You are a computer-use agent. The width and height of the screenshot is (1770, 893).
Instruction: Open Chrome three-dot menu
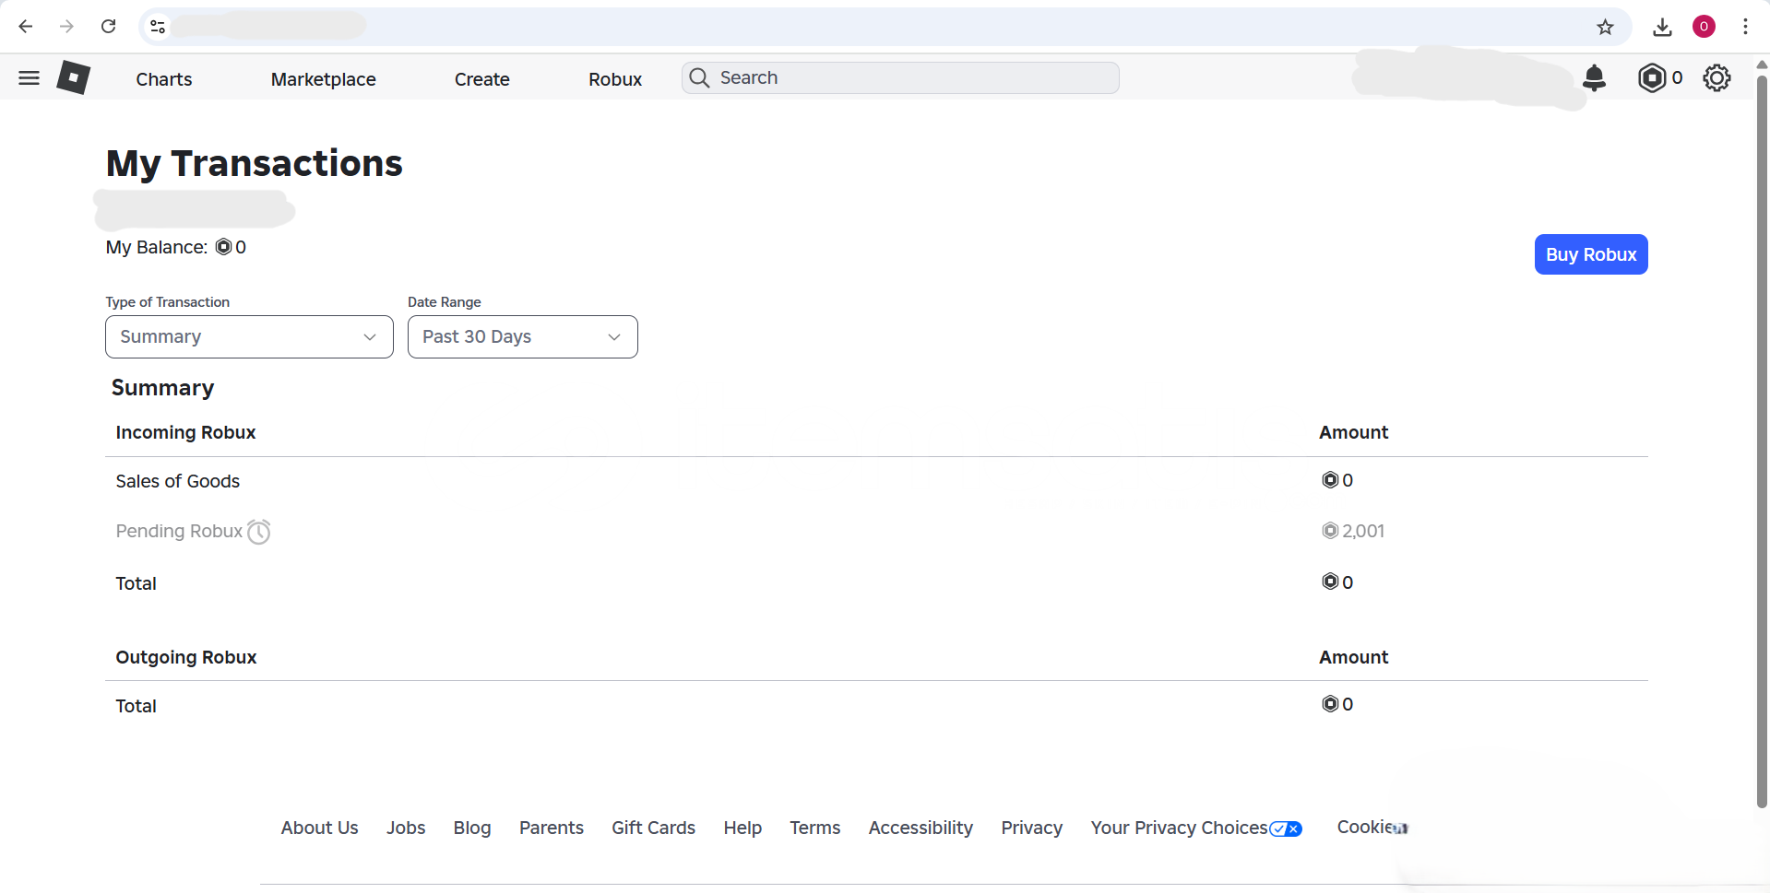click(1745, 27)
